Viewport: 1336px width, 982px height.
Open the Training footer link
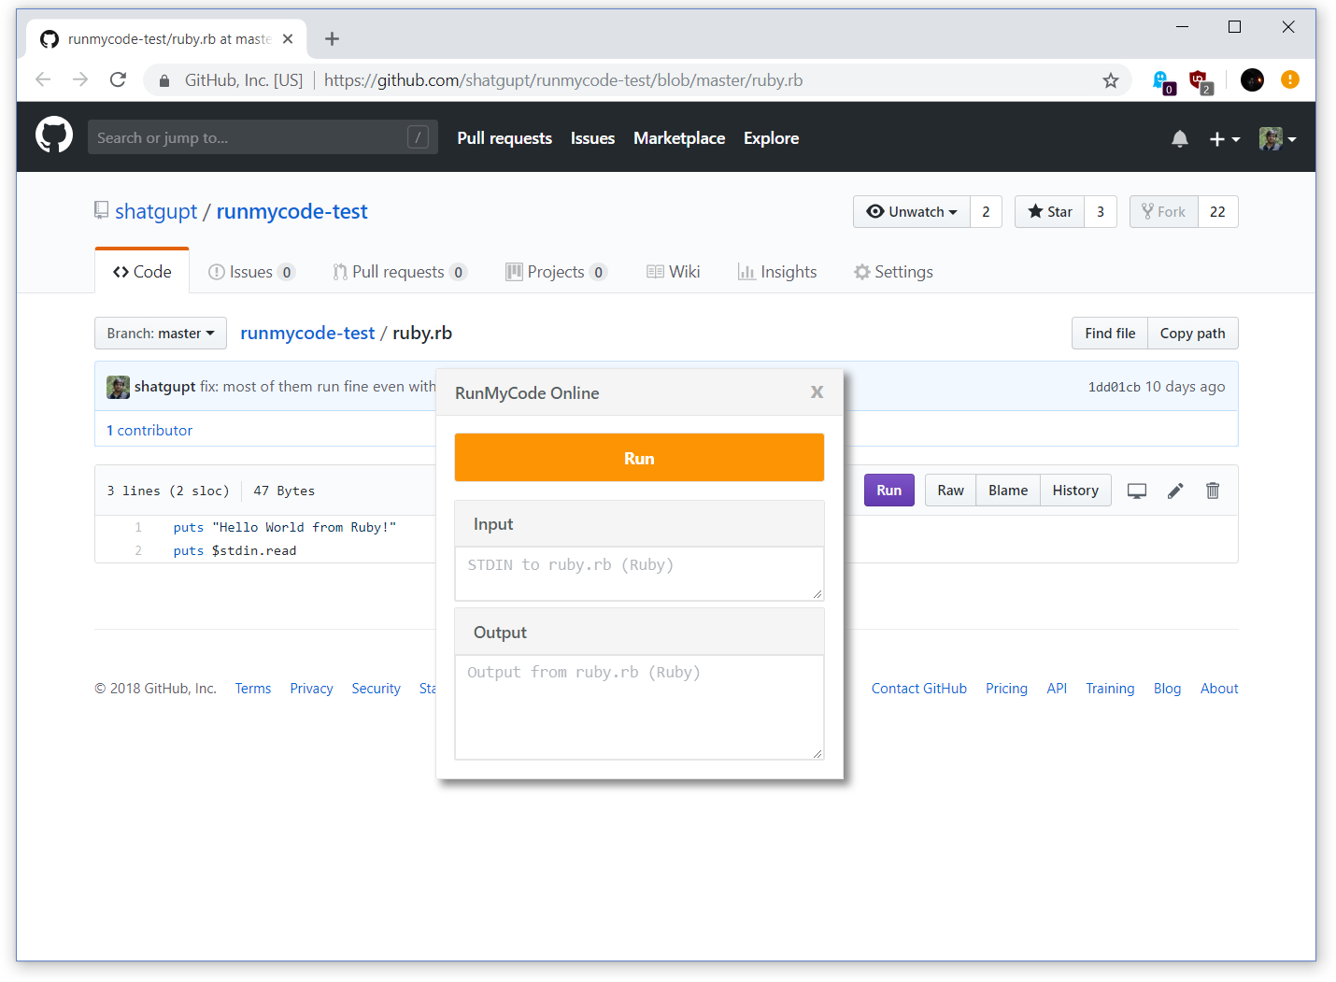click(1110, 689)
